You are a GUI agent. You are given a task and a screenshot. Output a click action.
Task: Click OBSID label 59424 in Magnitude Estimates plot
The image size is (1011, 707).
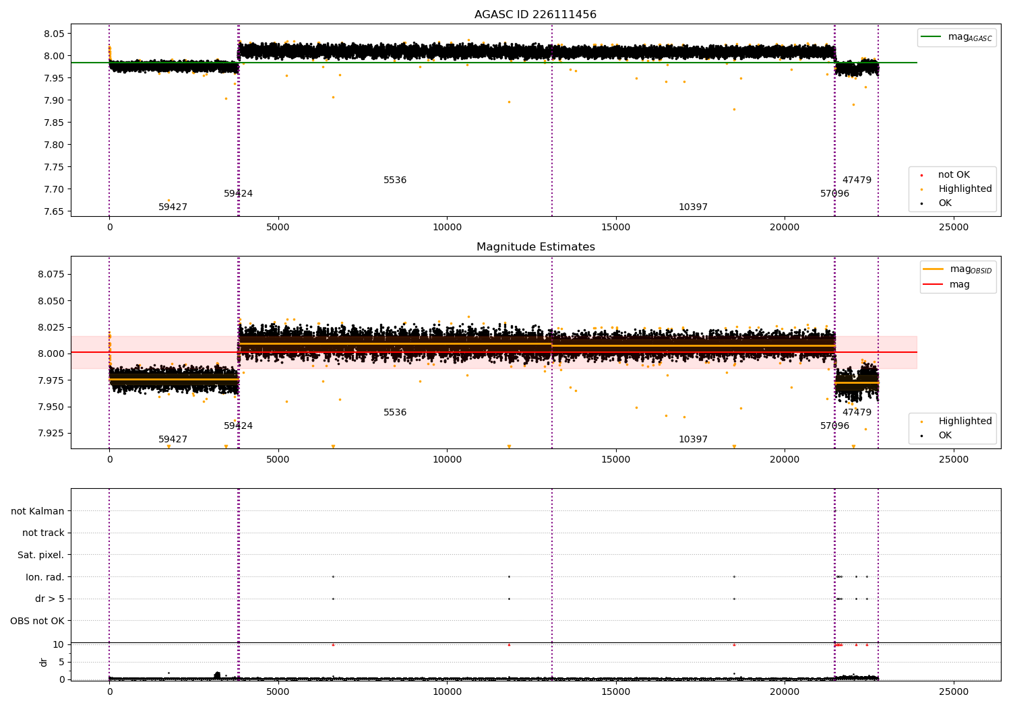click(239, 426)
